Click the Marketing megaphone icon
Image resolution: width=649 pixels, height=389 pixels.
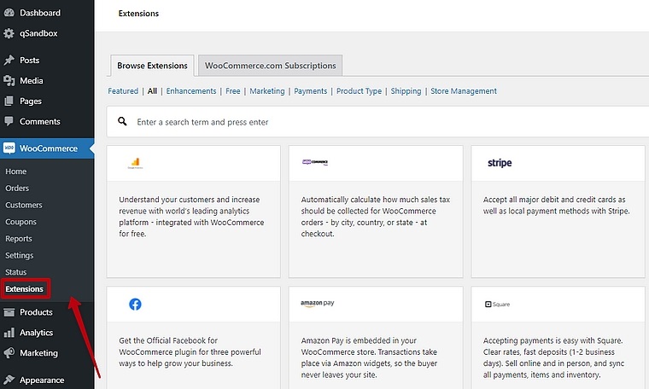pyautogui.click(x=9, y=353)
